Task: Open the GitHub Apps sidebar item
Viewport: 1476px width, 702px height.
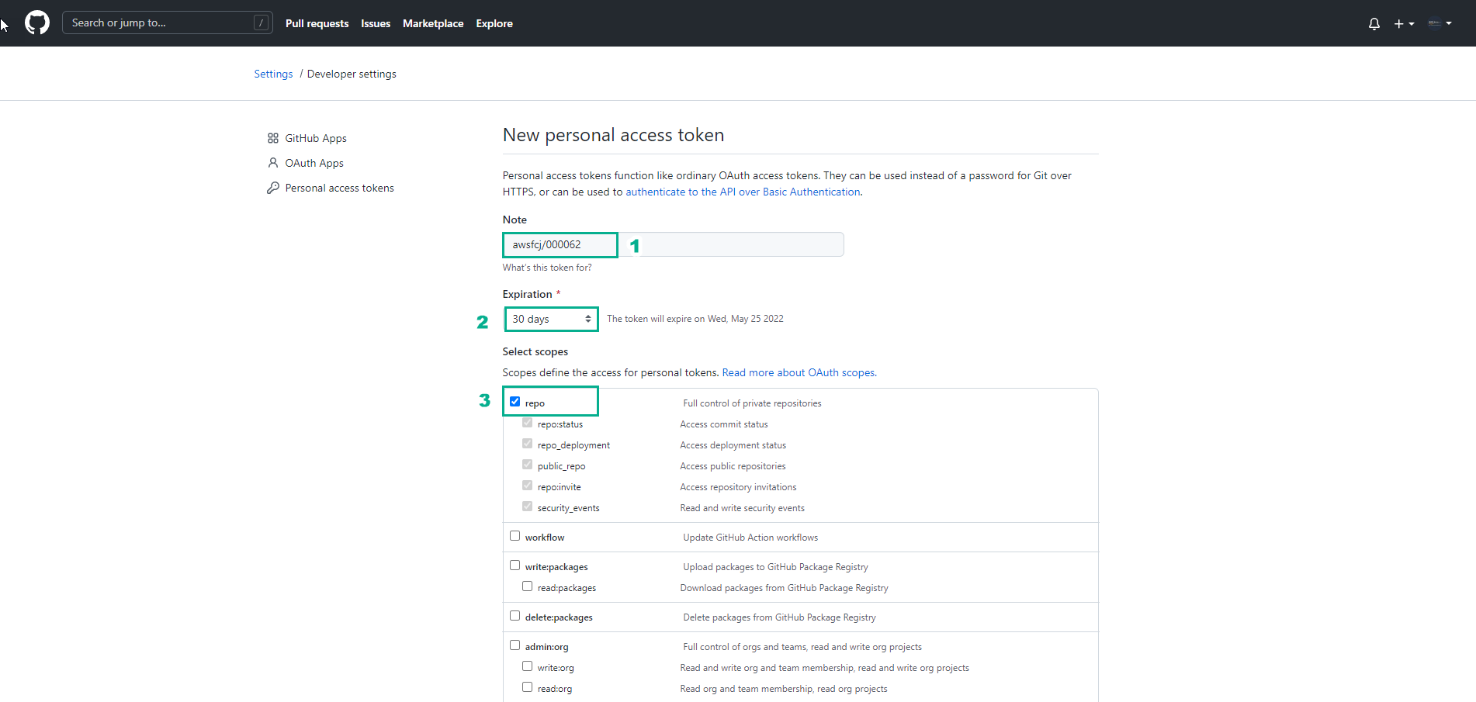Action: coord(316,138)
